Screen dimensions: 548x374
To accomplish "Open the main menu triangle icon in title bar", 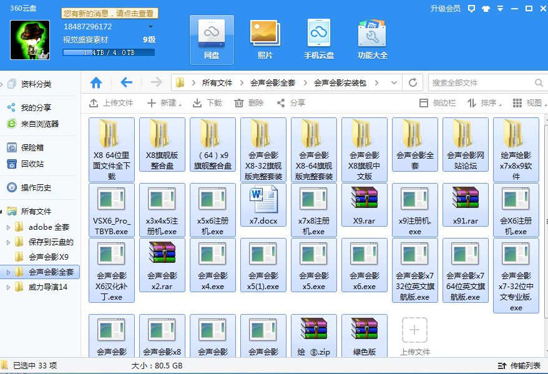I will click(500, 8).
